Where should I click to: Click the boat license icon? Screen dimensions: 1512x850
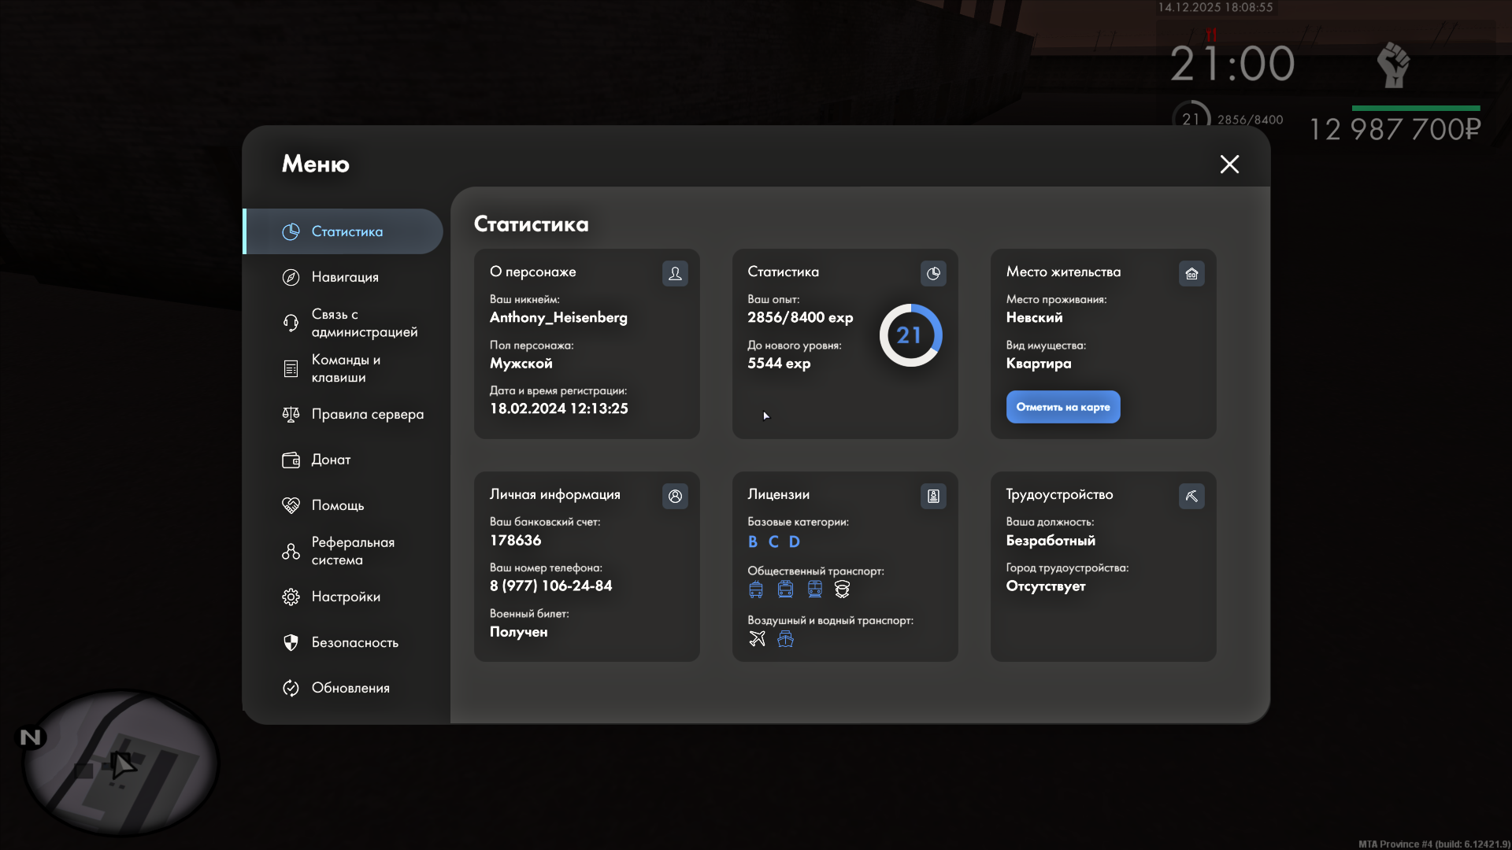point(785,638)
